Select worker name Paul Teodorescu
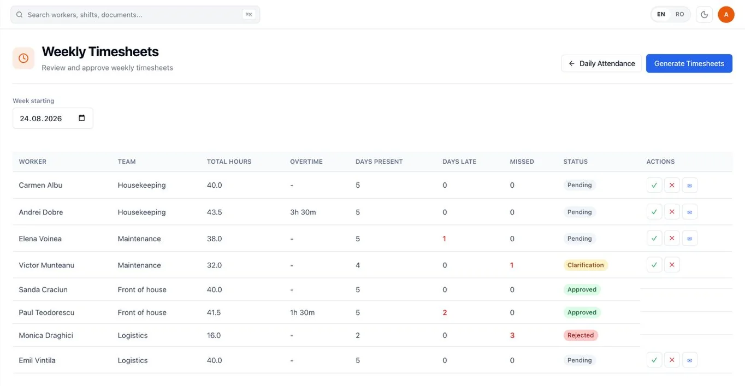Image resolution: width=745 pixels, height=386 pixels. tap(46, 312)
